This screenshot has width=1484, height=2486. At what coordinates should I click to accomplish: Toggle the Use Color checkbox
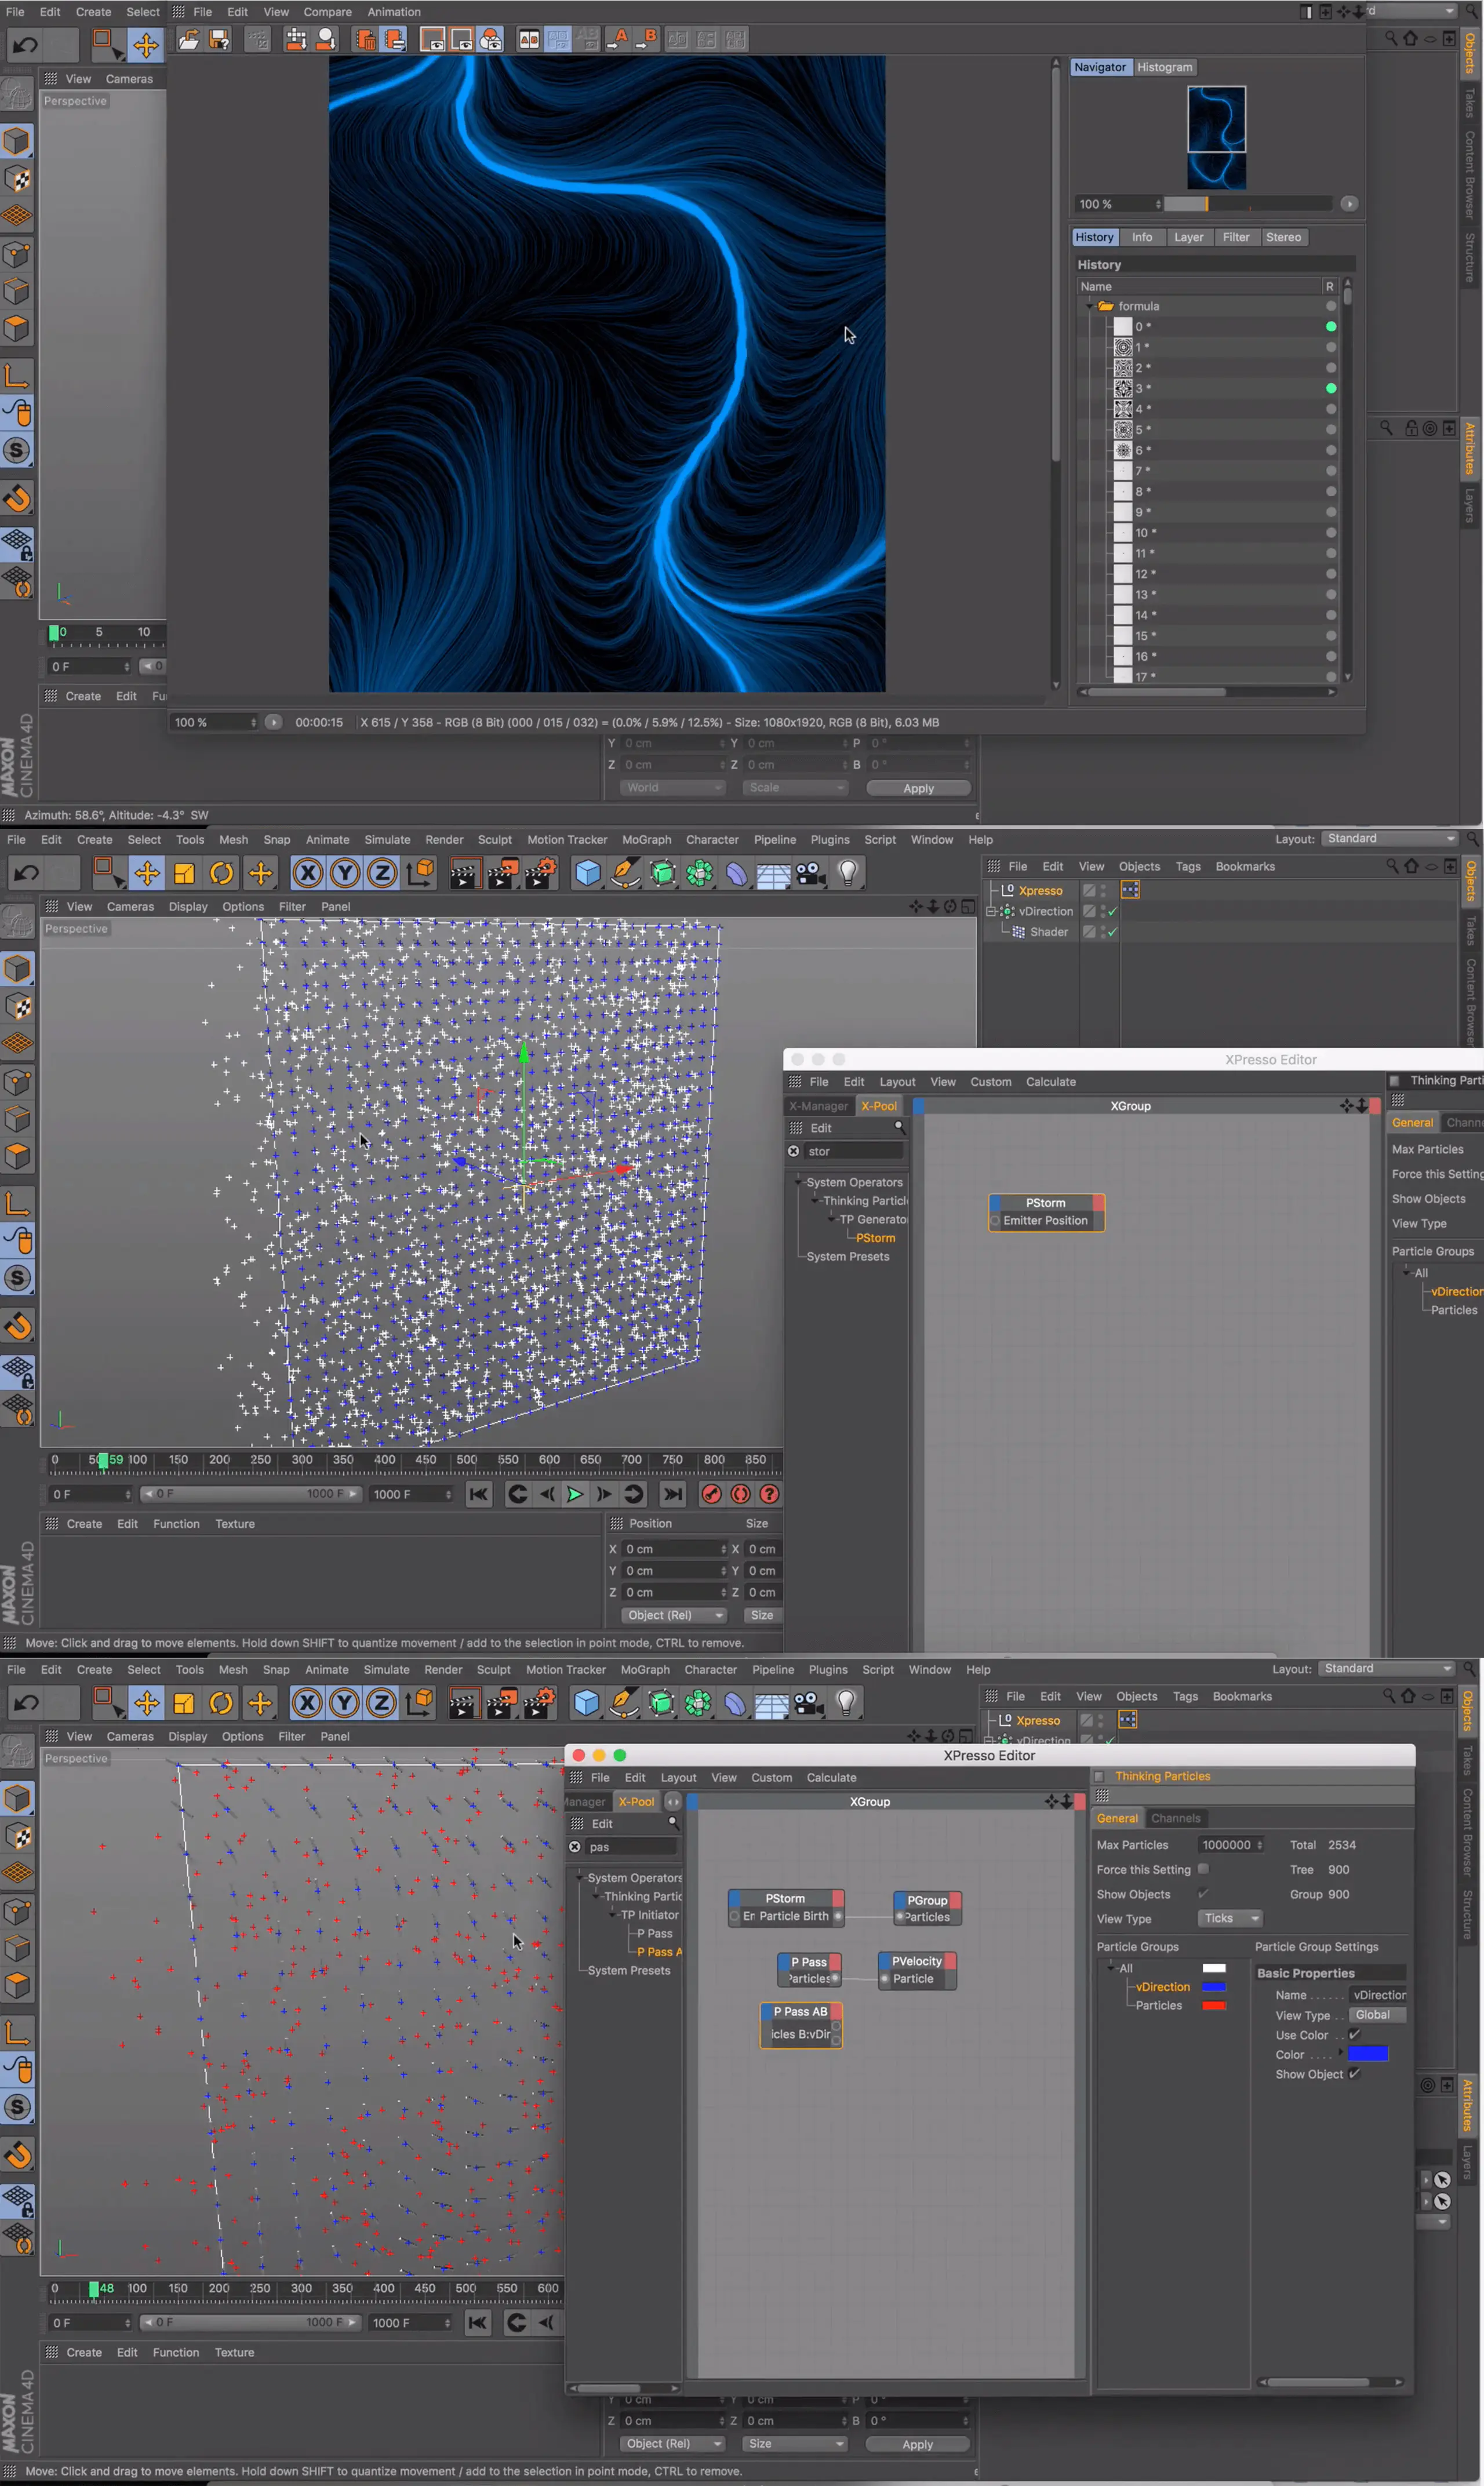pyautogui.click(x=1354, y=2035)
